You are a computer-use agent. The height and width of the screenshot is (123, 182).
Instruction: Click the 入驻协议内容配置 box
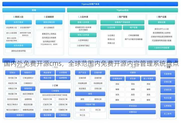[x=162, y=48]
